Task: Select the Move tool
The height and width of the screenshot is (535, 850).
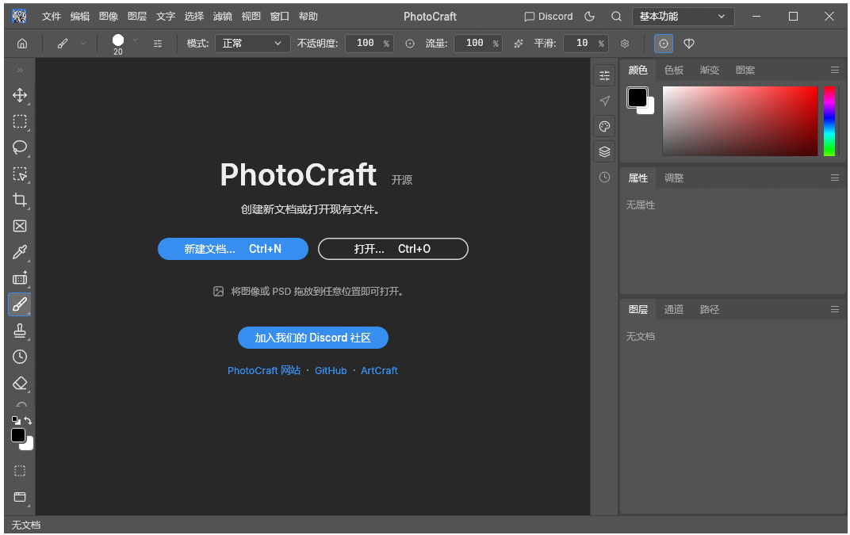Action: pos(20,95)
